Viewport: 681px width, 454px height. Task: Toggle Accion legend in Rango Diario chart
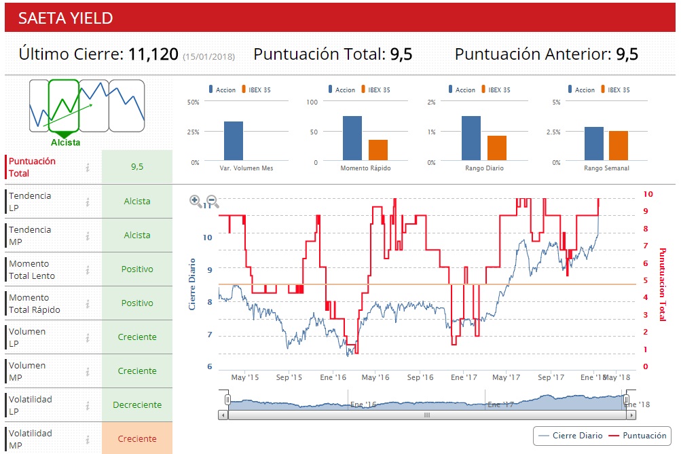click(x=462, y=90)
